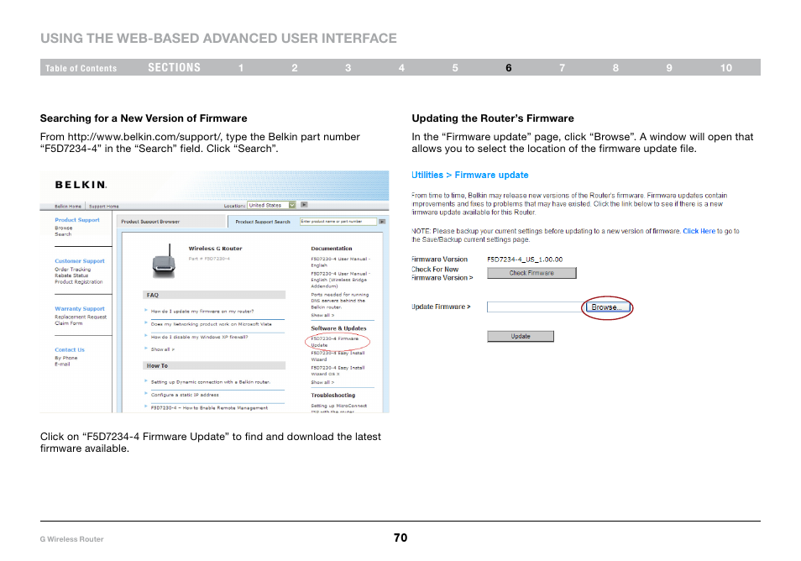801x561 pixels.
Task: Click Browse under Product Support
Action: coord(64,228)
